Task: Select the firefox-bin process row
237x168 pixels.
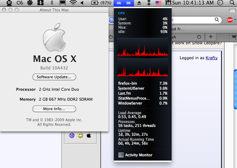Action: [x=143, y=83]
